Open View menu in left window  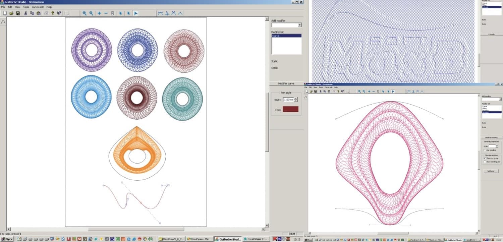coord(17,7)
